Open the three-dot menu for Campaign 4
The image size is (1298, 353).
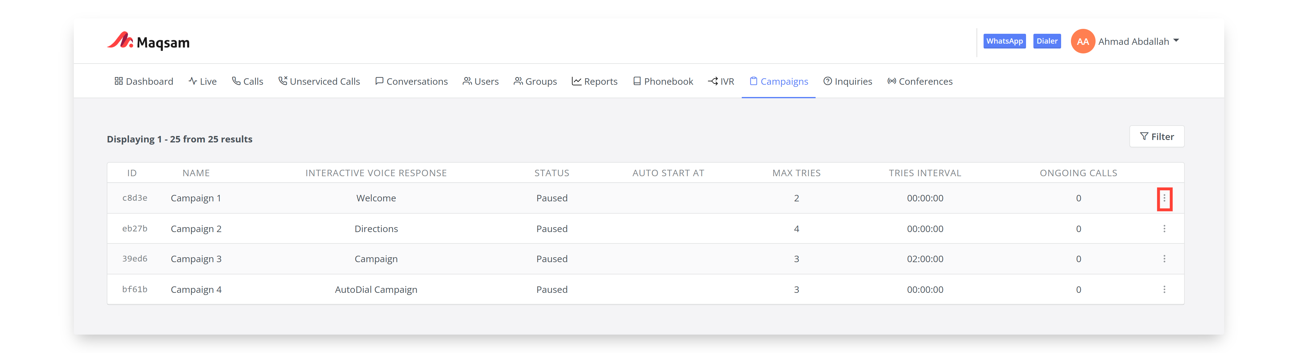tap(1164, 290)
